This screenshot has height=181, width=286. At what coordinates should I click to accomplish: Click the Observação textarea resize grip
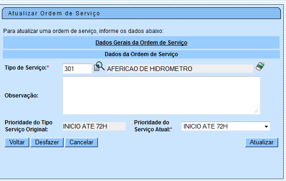click(256, 110)
